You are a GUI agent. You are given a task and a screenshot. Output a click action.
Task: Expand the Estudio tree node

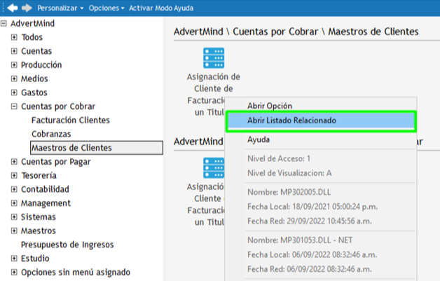pos(14,259)
